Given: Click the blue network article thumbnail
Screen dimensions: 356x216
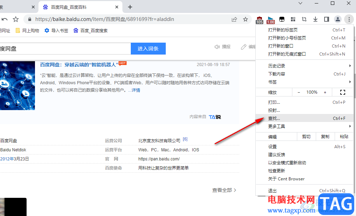Looking at the screenshot, I should pos(17,86).
